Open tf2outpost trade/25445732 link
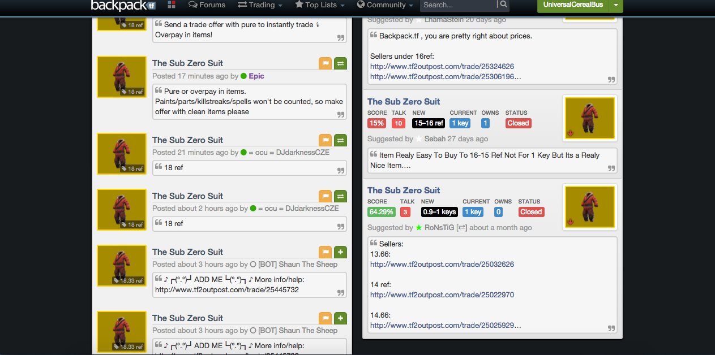The height and width of the screenshot is (355, 715). [x=227, y=289]
